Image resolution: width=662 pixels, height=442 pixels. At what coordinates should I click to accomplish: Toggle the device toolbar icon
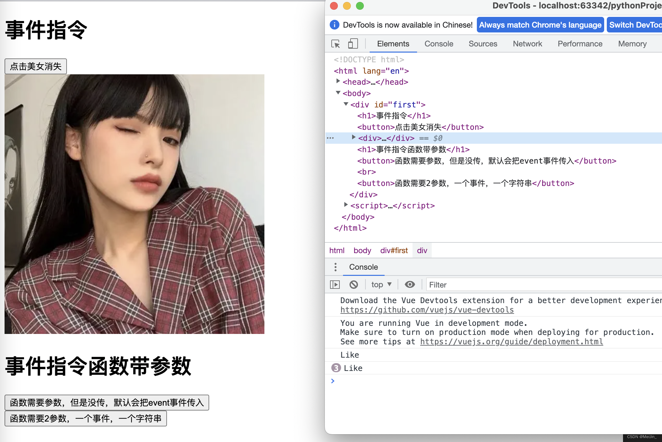pyautogui.click(x=353, y=44)
